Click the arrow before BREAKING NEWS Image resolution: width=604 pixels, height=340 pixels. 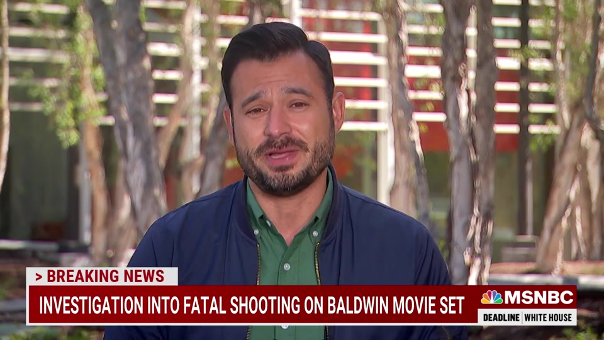38,276
